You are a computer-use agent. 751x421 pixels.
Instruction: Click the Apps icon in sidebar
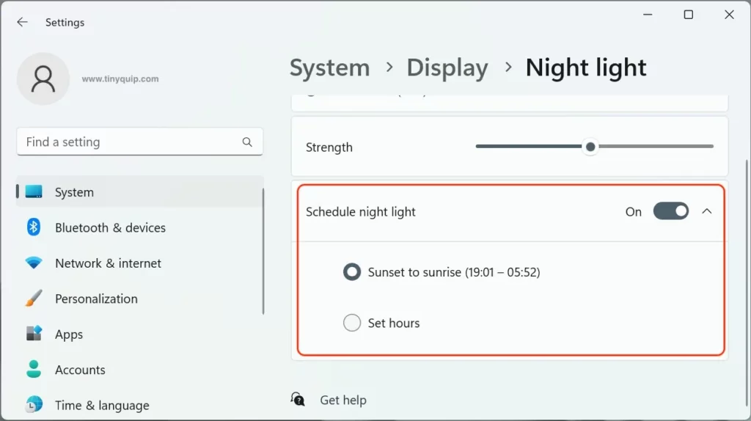(34, 334)
